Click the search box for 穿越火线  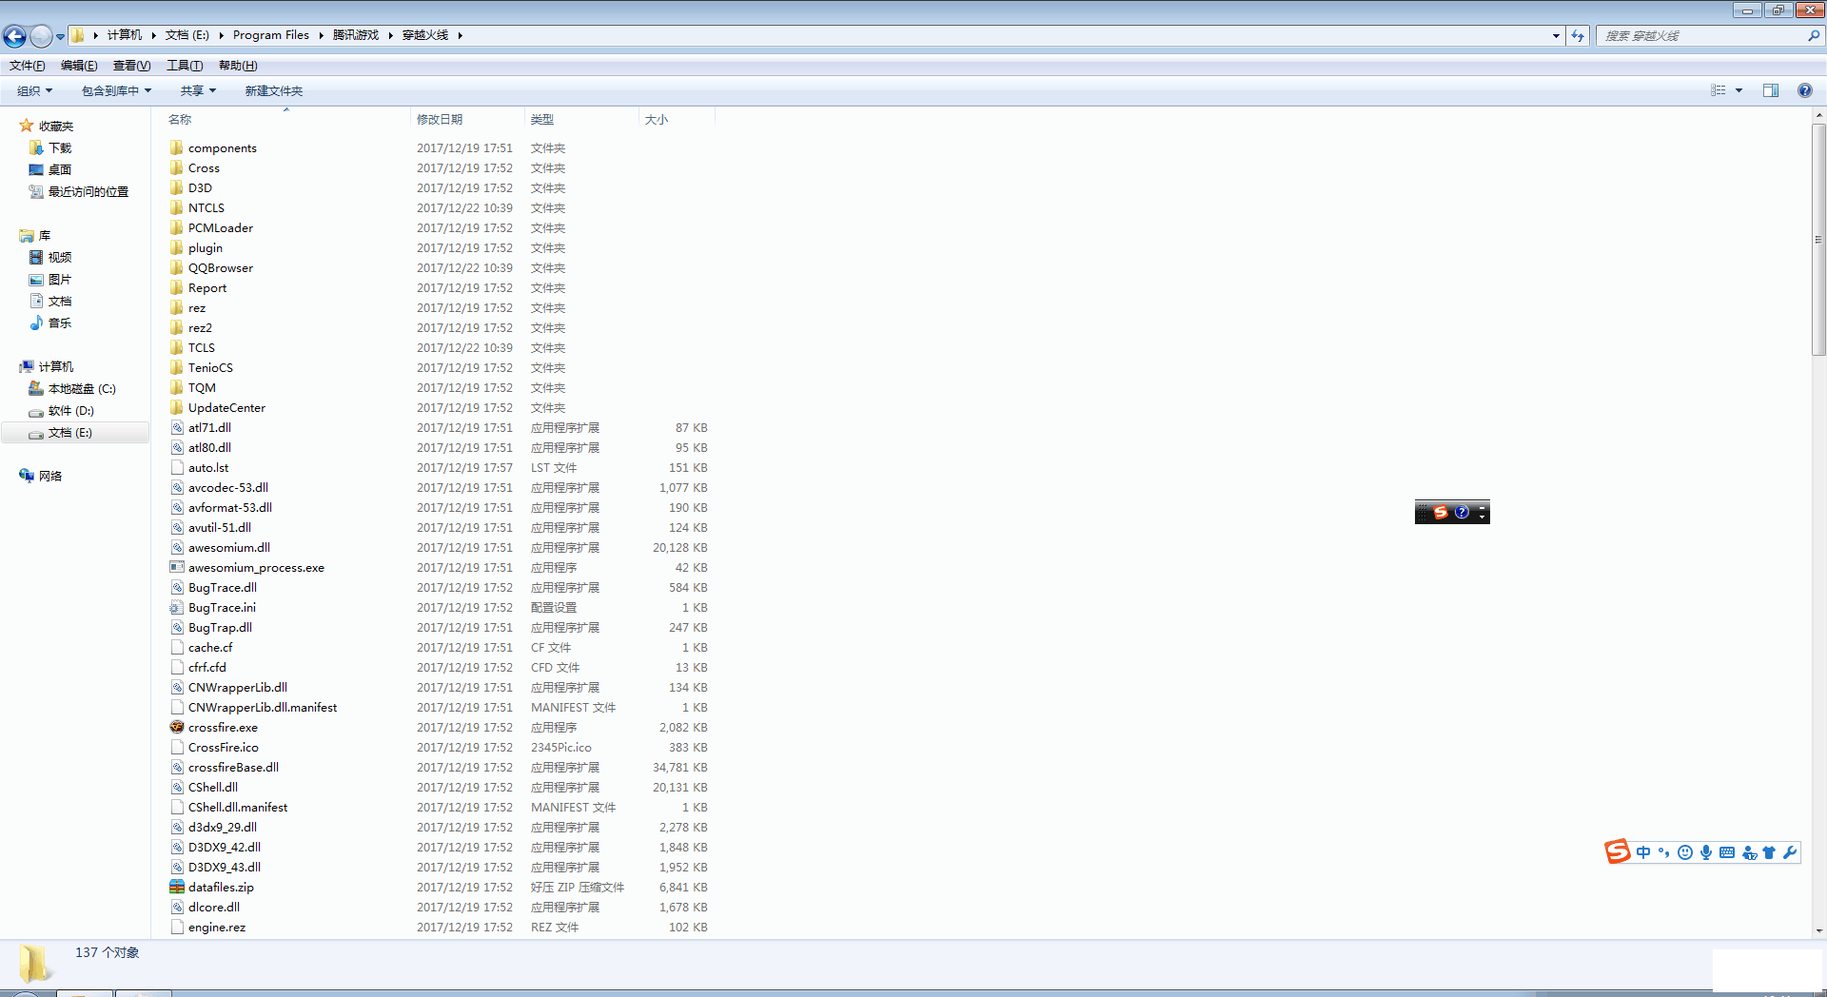pyautogui.click(x=1702, y=35)
